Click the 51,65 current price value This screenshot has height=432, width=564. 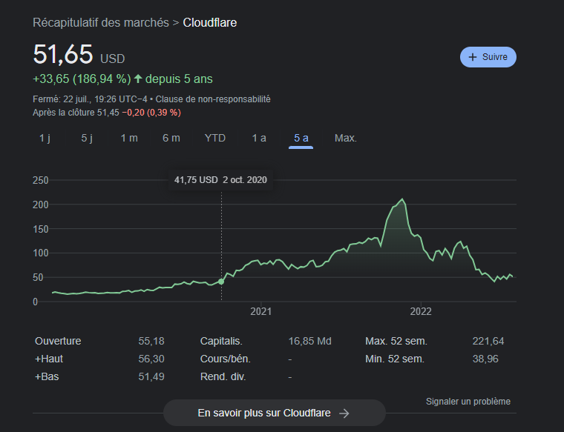pos(63,54)
